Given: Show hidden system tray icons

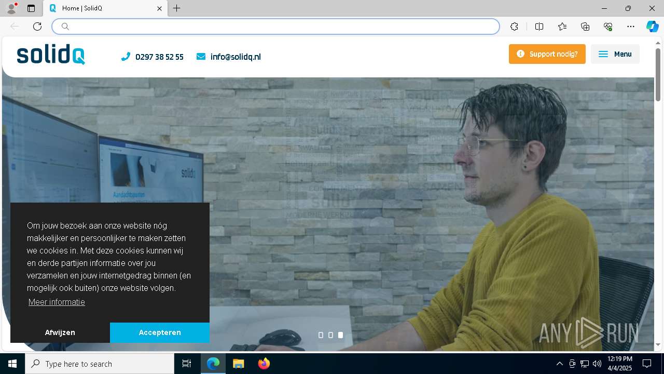Looking at the screenshot, I should [559, 364].
